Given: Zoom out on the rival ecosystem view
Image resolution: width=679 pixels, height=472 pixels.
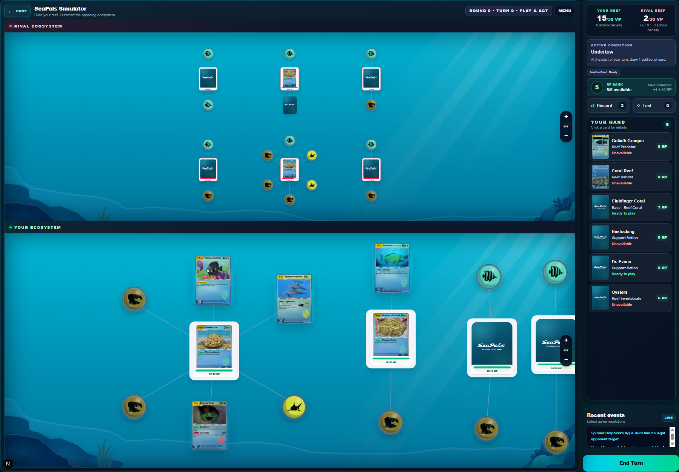Looking at the screenshot, I should pyautogui.click(x=566, y=136).
